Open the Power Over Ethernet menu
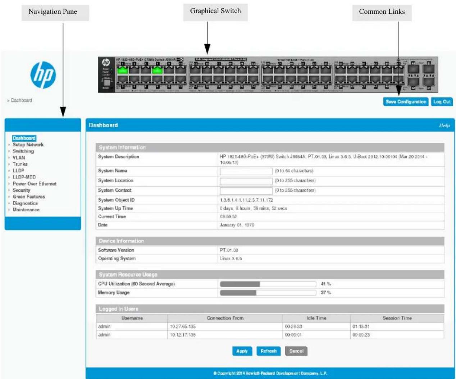456x379 pixels. tap(35, 184)
